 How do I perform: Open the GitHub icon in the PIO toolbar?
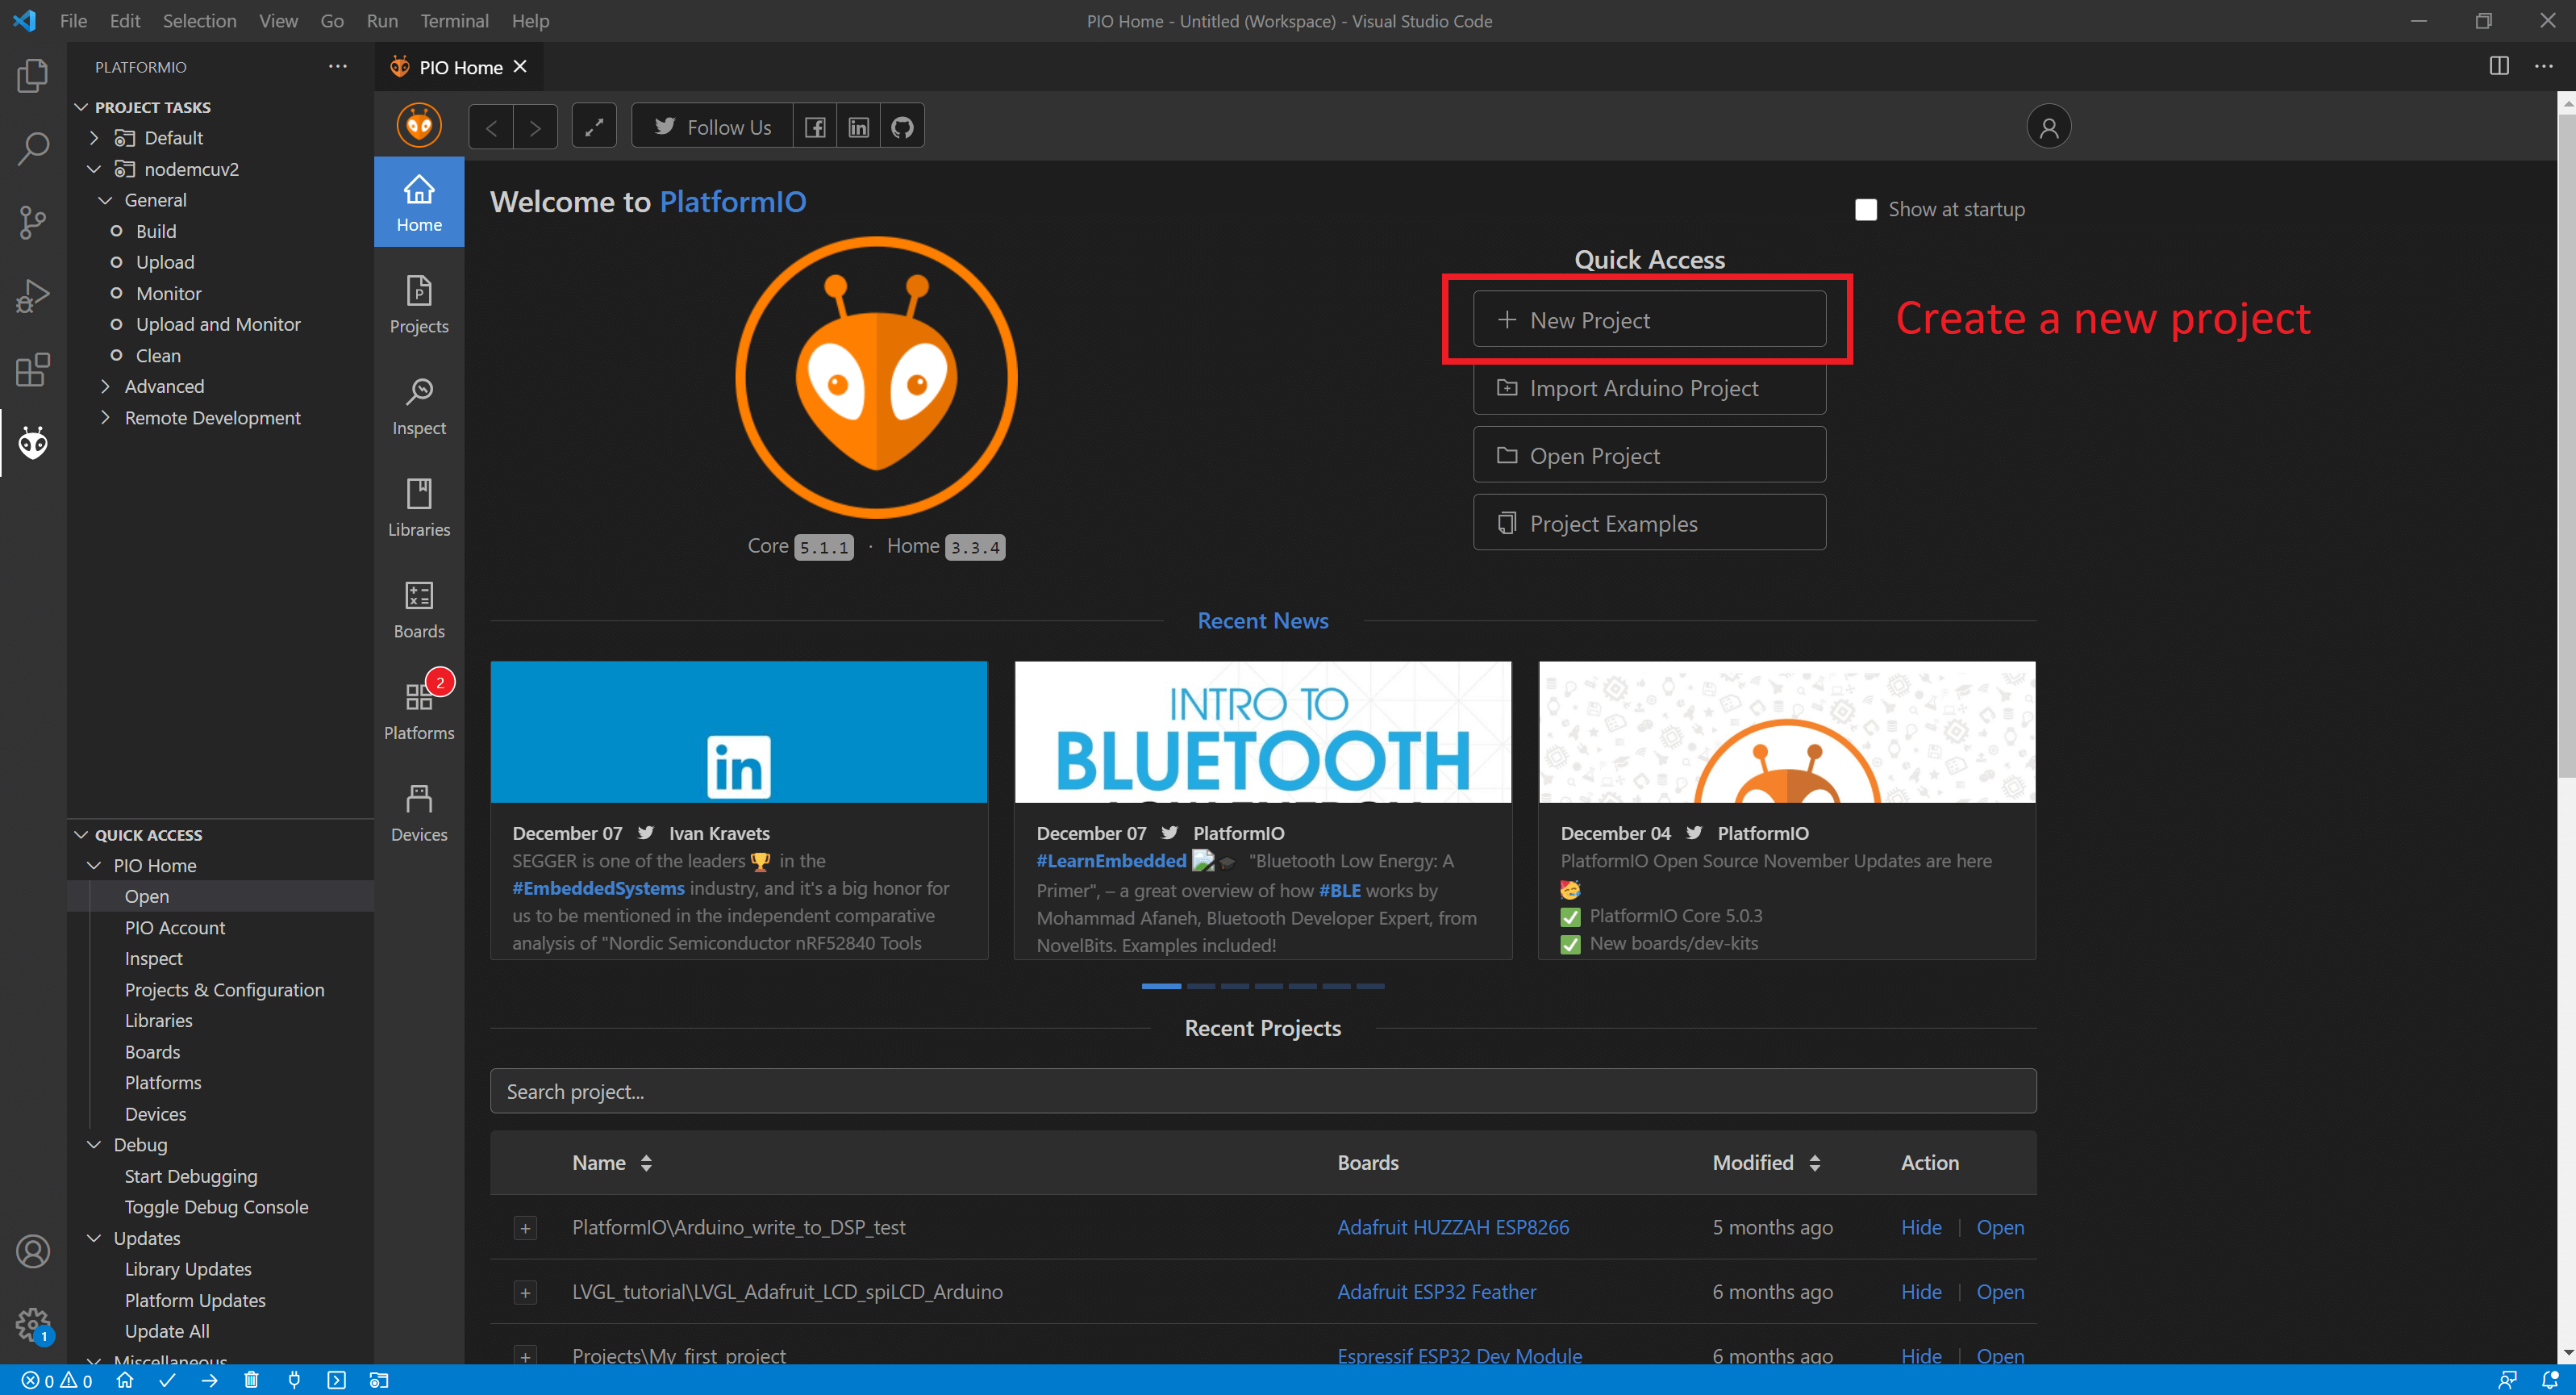[x=901, y=125]
